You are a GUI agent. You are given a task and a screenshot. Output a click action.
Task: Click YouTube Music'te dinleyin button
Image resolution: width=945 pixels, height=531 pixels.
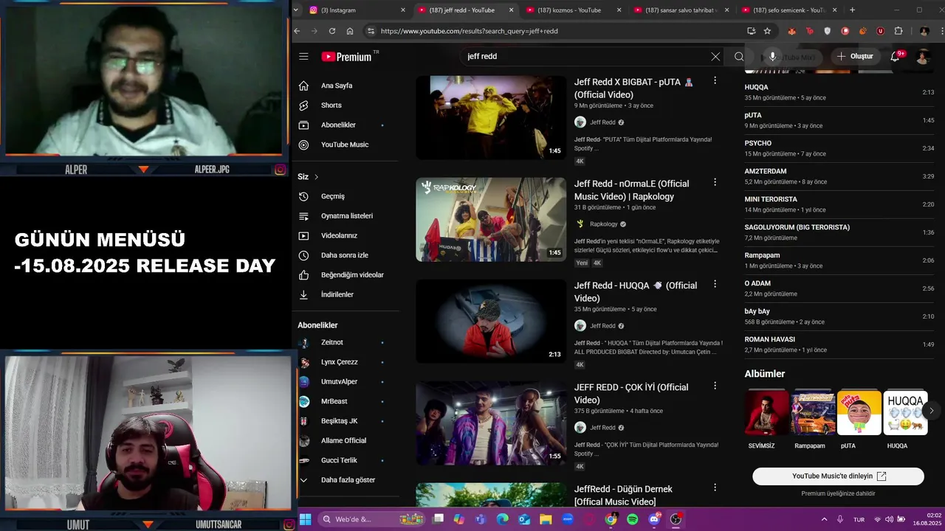pos(838,476)
